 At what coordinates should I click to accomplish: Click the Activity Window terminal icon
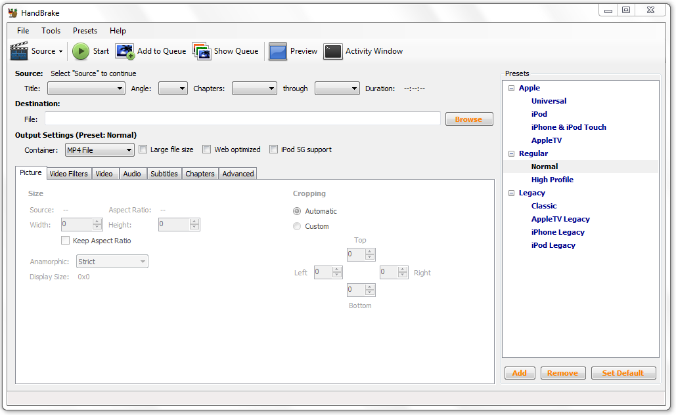[333, 51]
